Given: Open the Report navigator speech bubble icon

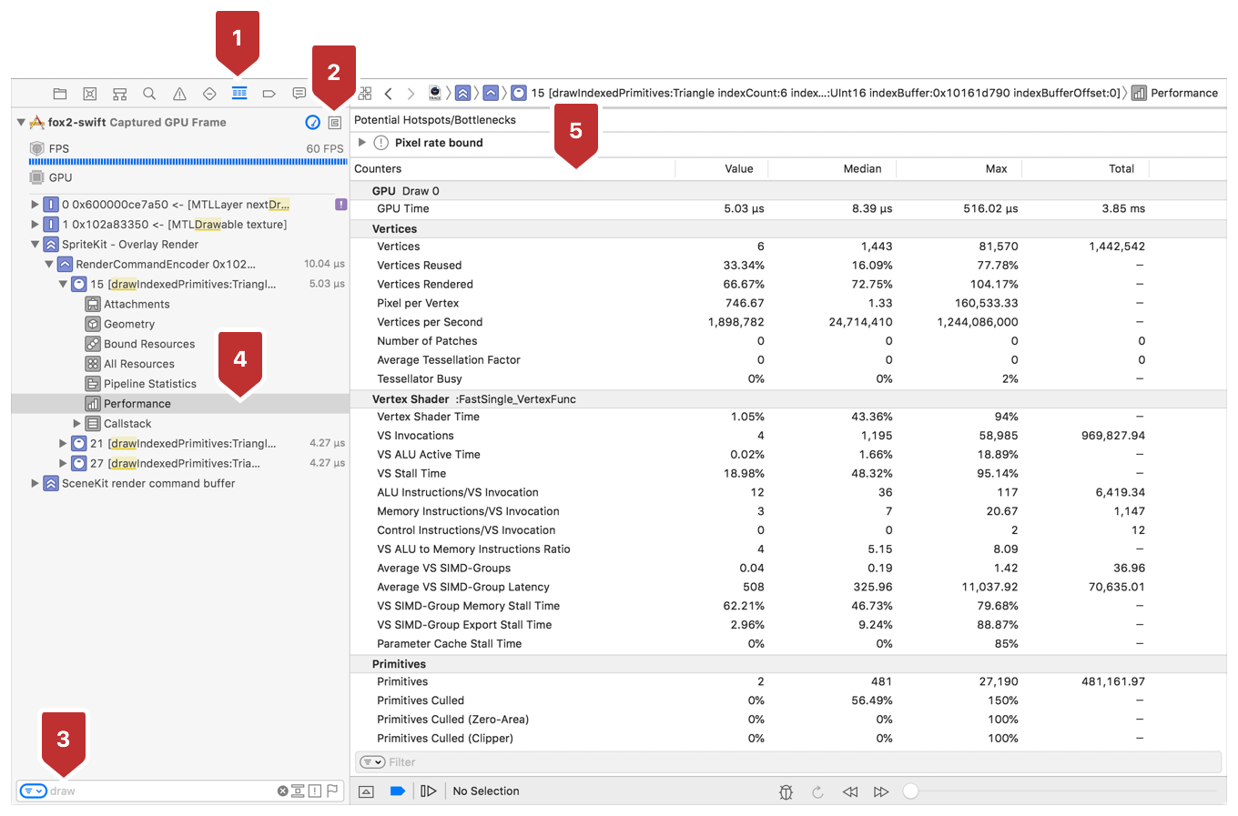Looking at the screenshot, I should point(299,94).
